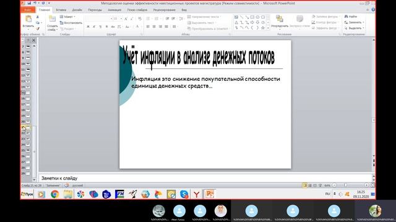
Task: Switch to the Вид tab
Action: coord(184,10)
